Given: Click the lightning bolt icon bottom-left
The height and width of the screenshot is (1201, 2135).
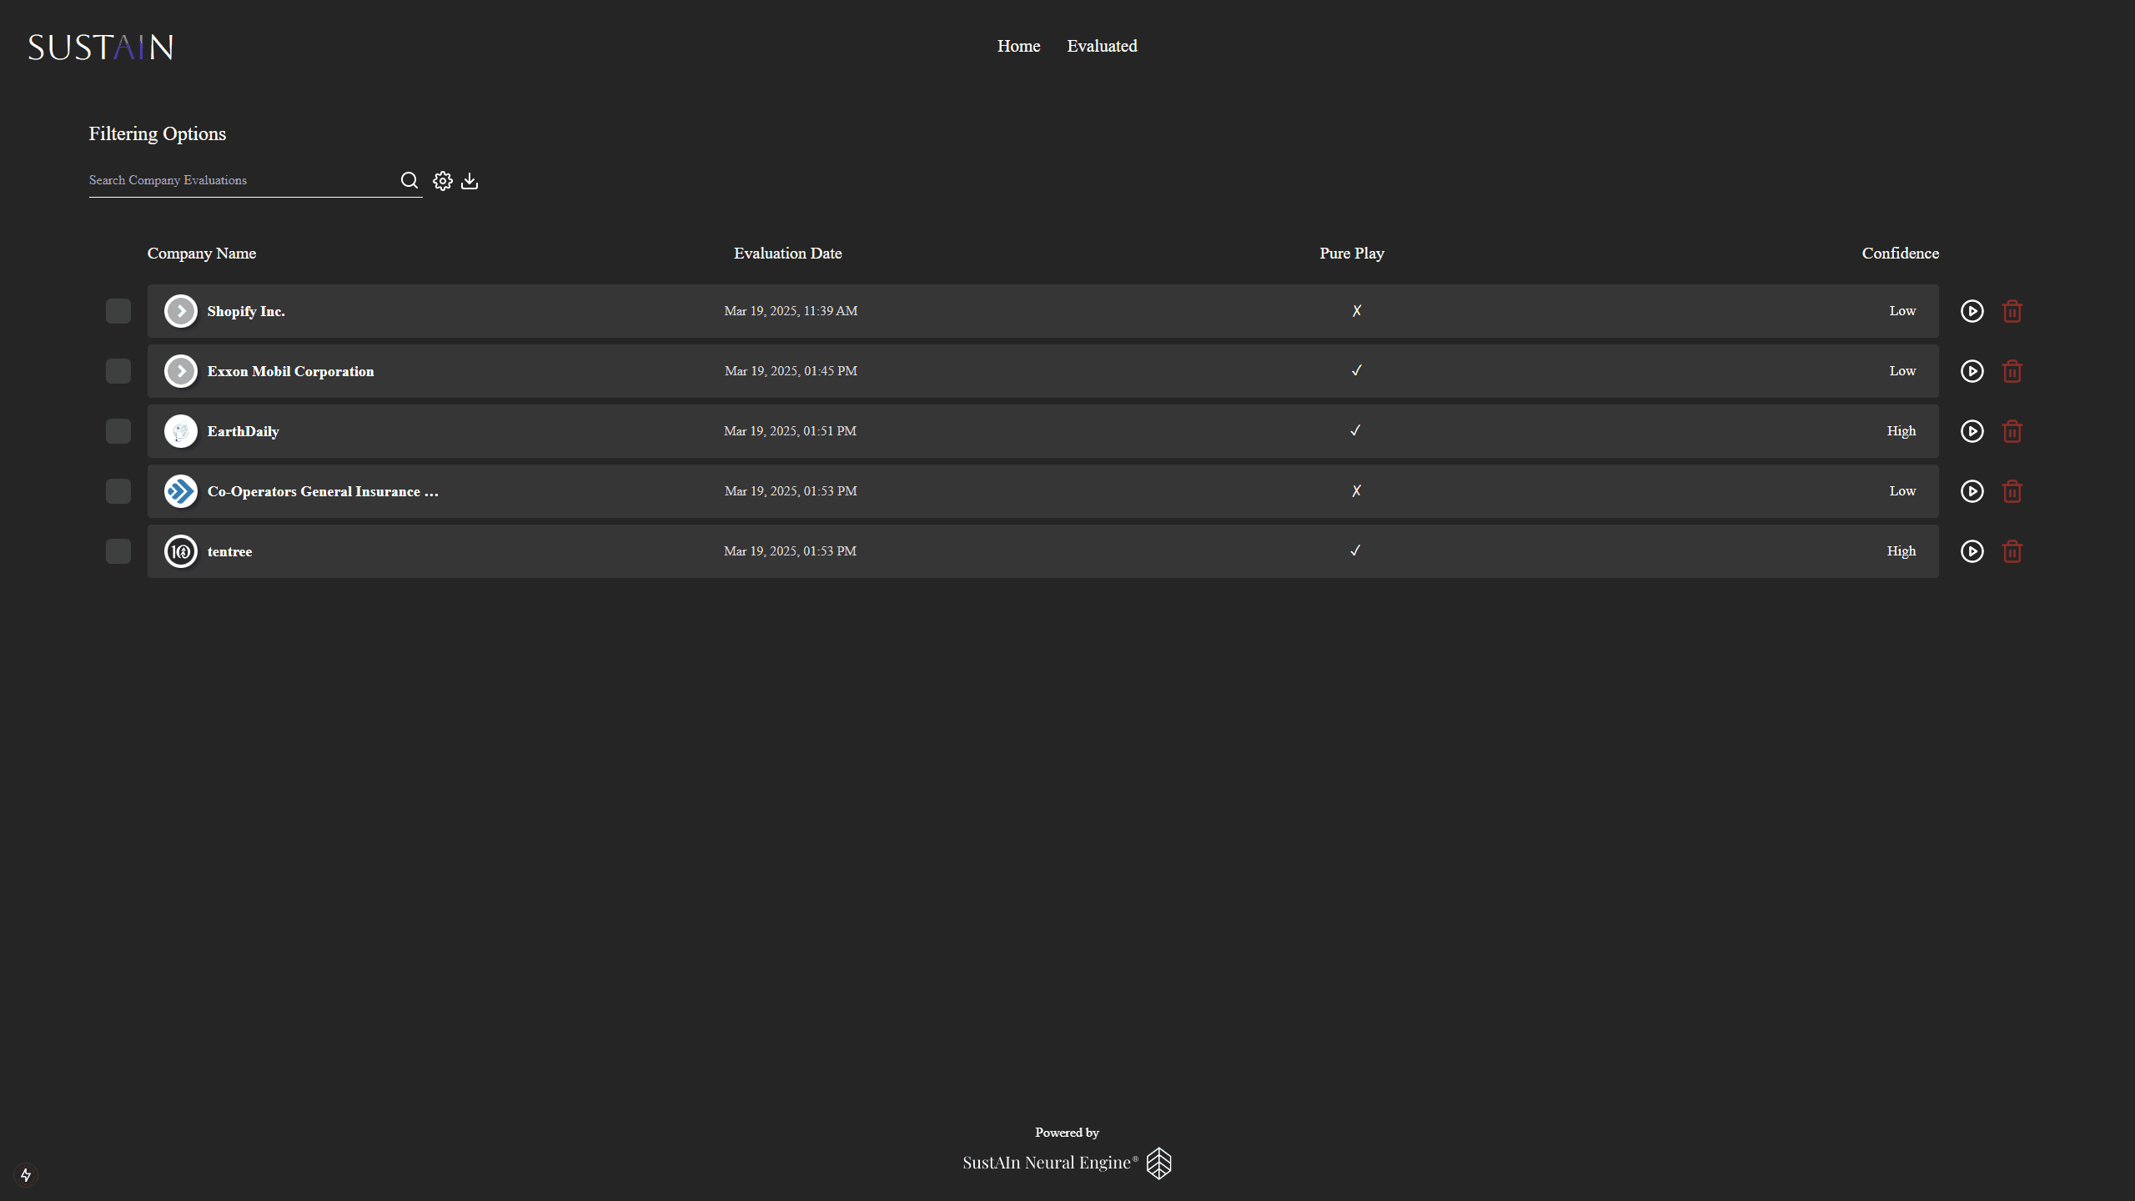Looking at the screenshot, I should coord(26,1174).
